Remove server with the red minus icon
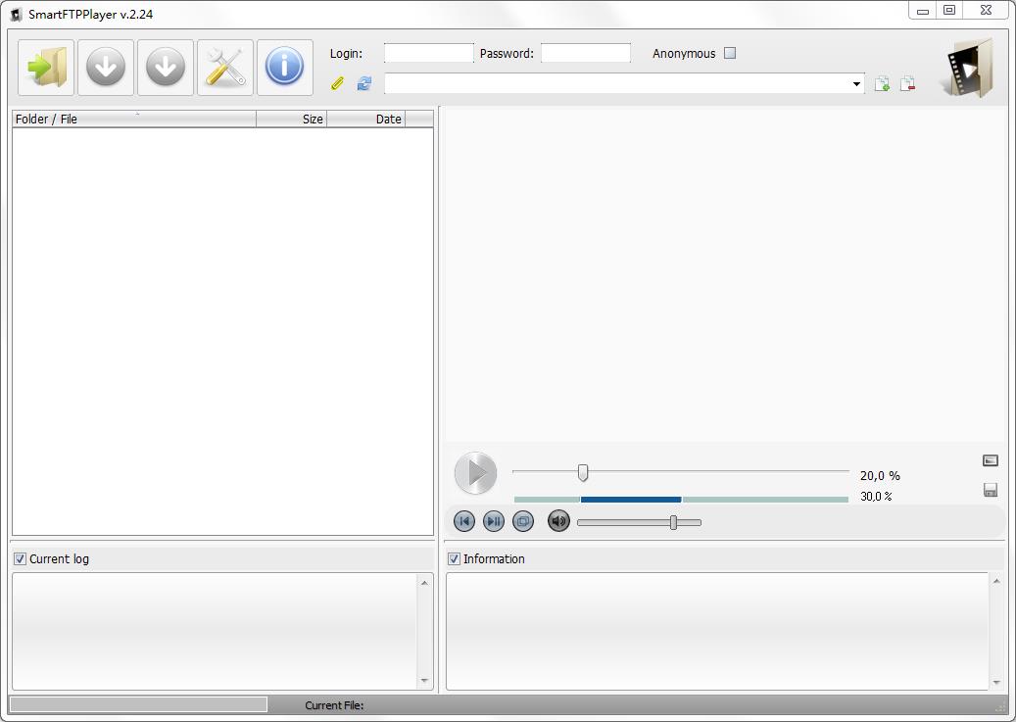 907,84
